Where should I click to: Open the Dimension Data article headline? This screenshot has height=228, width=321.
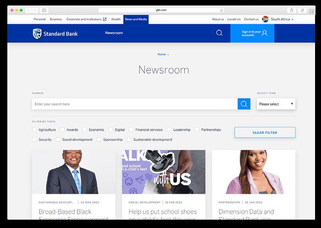(x=246, y=214)
